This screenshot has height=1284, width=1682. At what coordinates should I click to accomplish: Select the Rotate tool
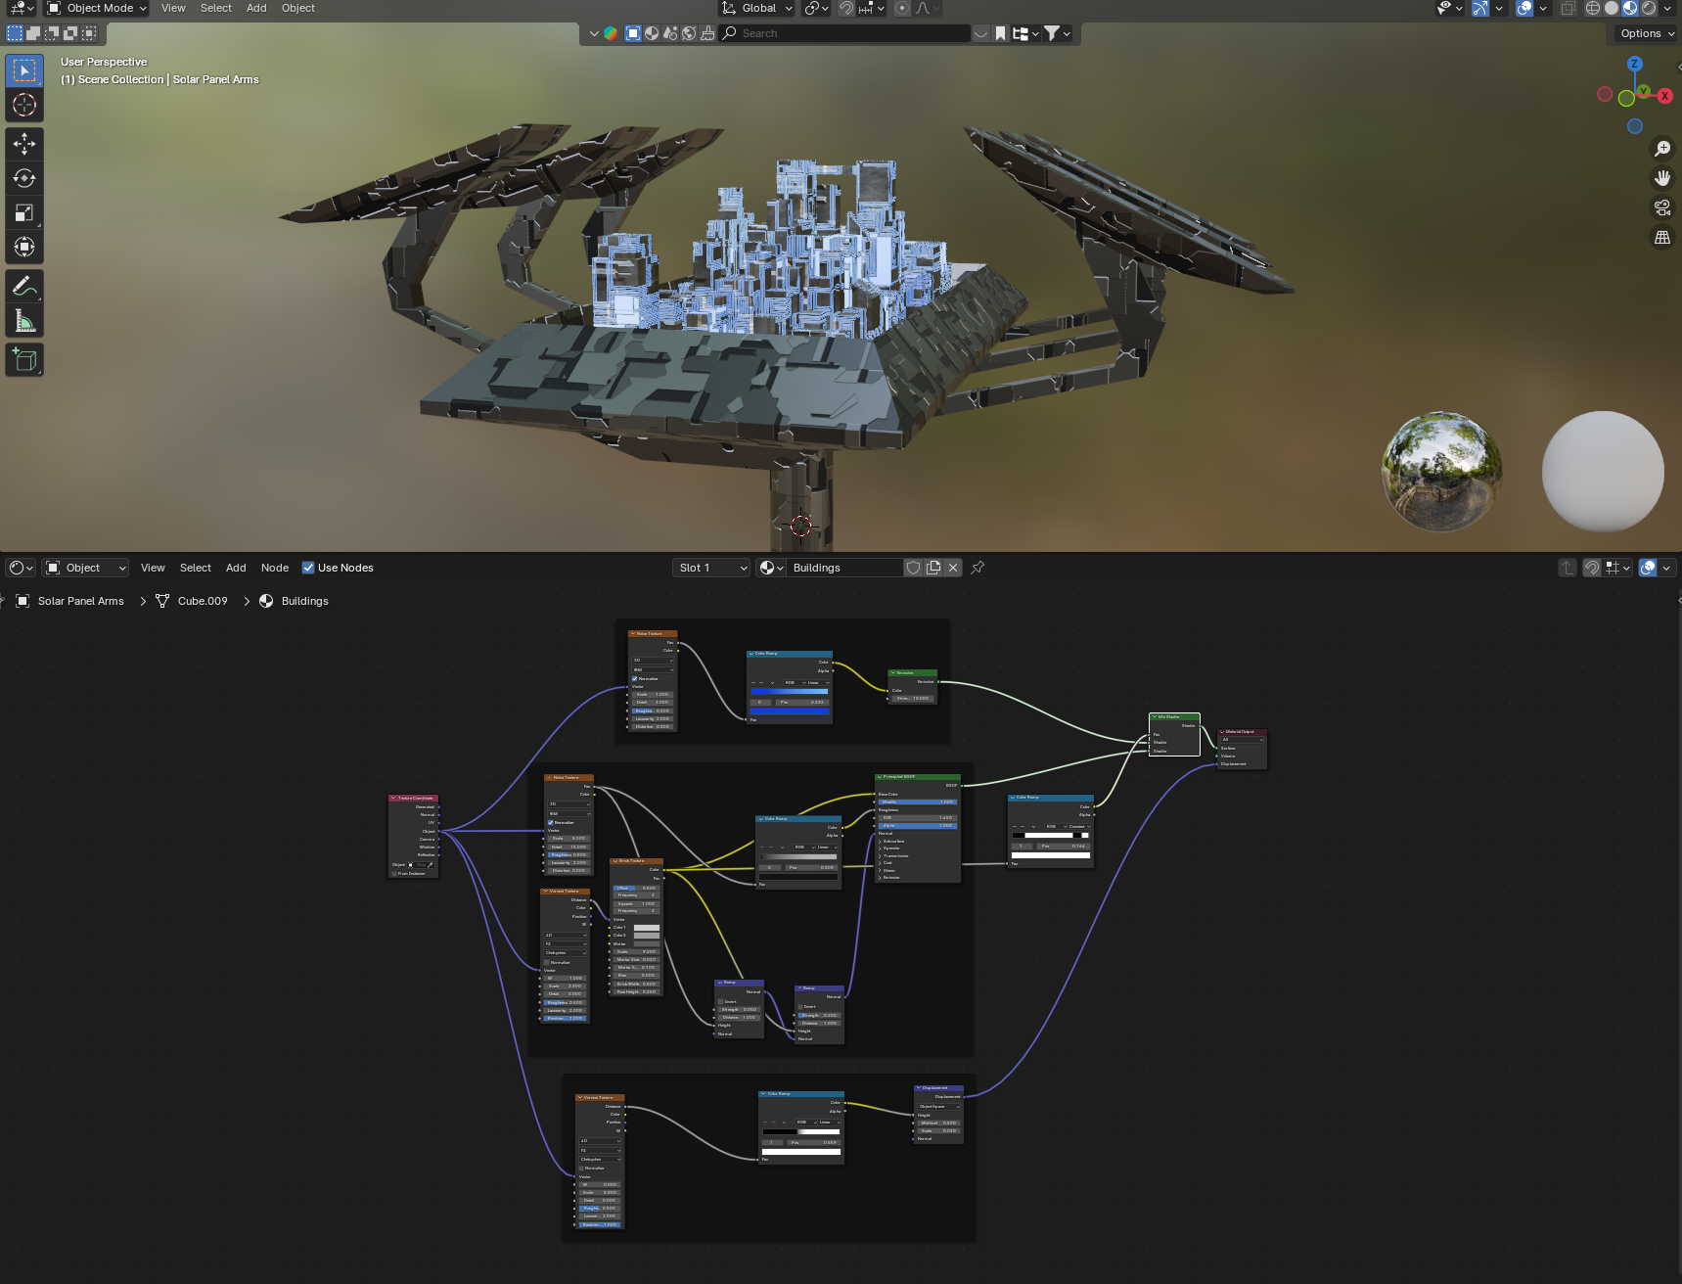[x=24, y=178]
